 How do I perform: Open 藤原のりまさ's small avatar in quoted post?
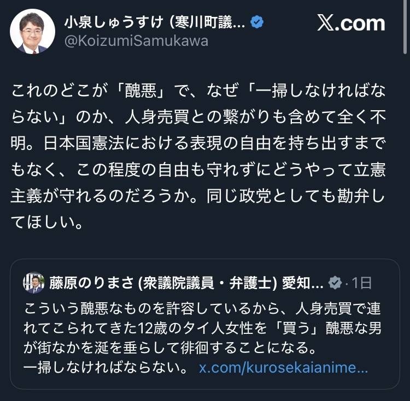(x=34, y=283)
